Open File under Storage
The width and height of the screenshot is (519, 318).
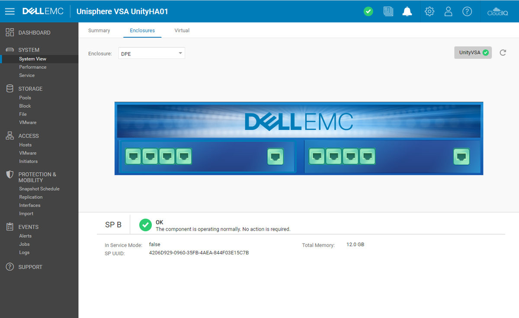[x=23, y=114]
